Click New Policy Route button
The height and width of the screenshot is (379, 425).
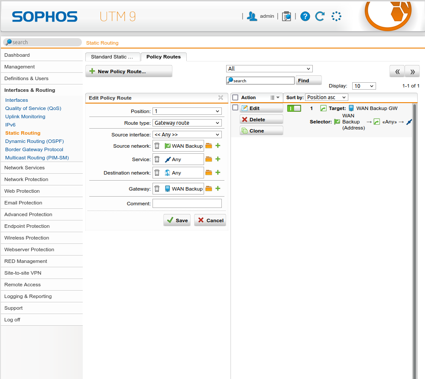click(x=129, y=71)
